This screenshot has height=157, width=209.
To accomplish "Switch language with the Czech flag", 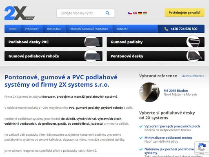I will tap(130, 13).
